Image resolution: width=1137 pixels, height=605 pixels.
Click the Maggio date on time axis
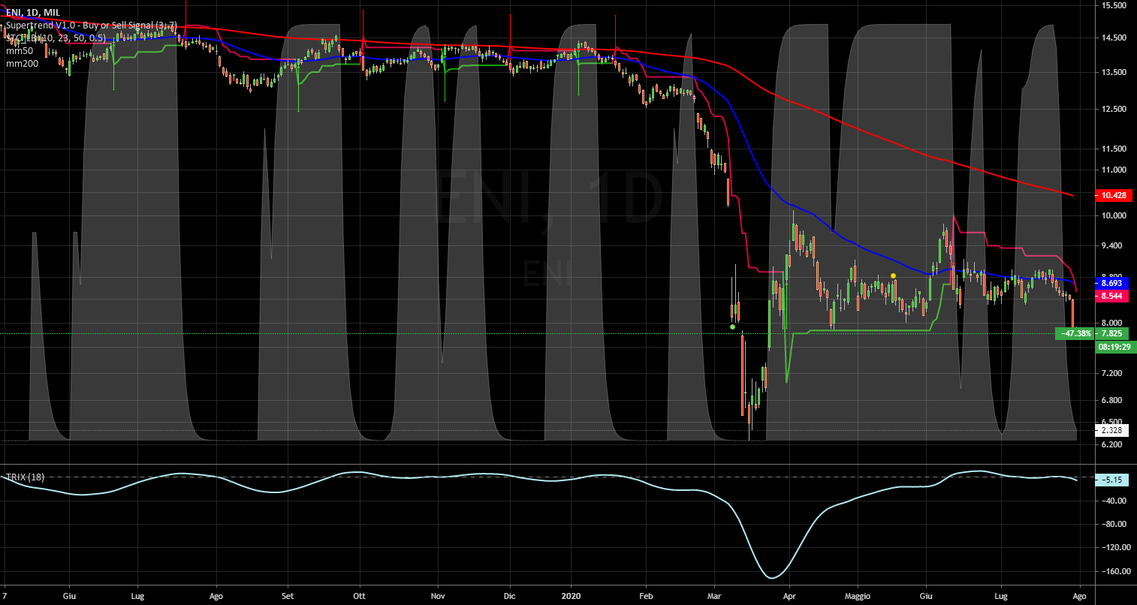click(x=858, y=596)
